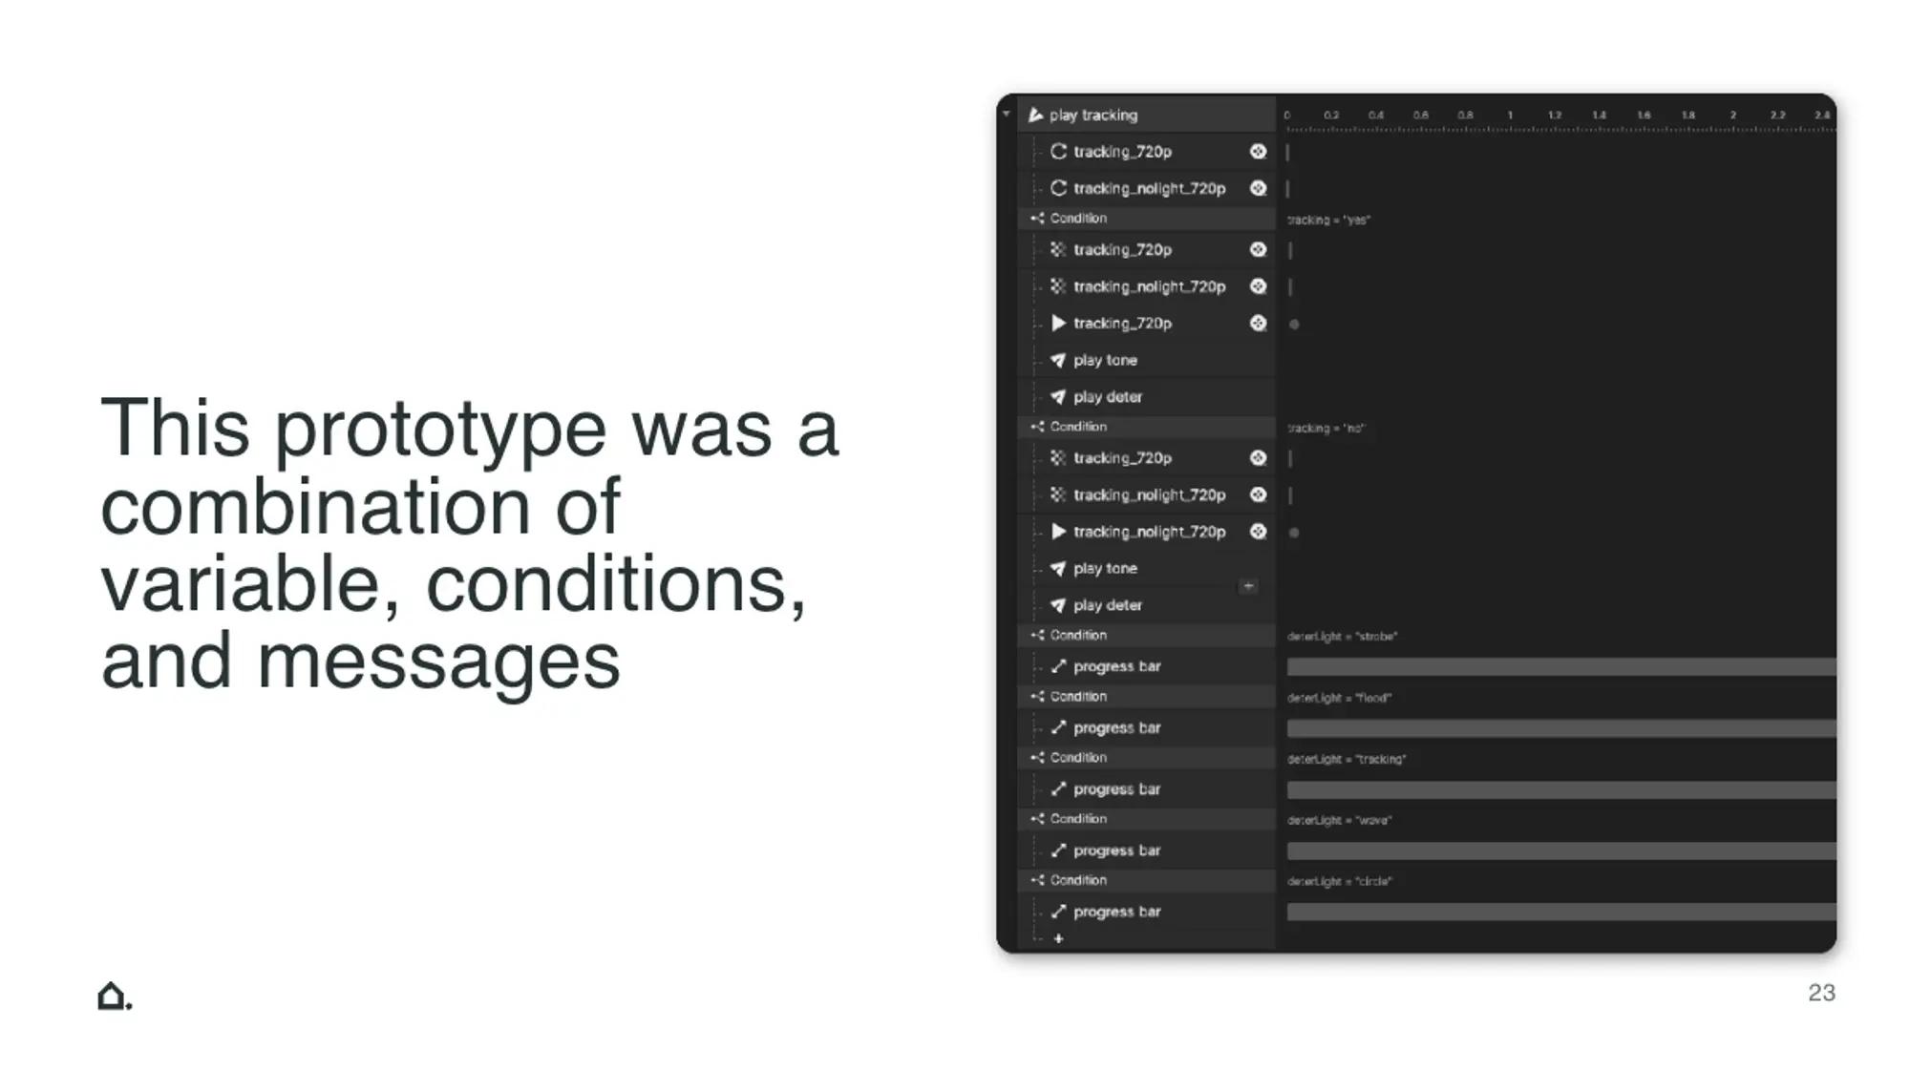Viewport: 1910px width, 1071px height.
Task: Click the pencil icon on progress bar
Action: [x=1060, y=666]
